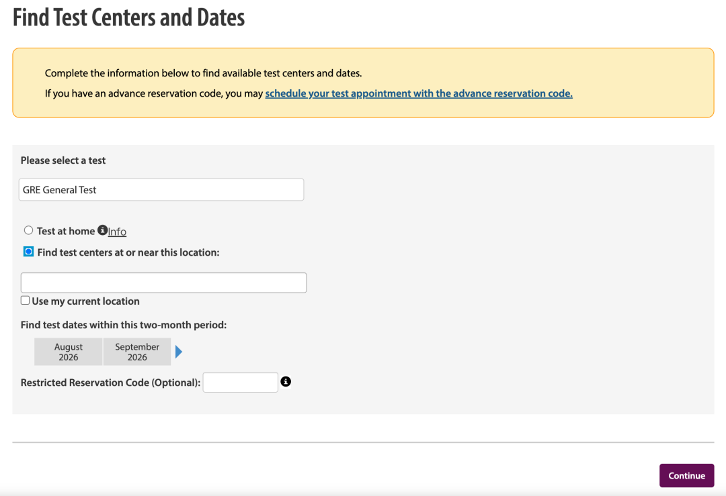Open the GRE General Test selector
The height and width of the screenshot is (496, 726).
[x=161, y=189]
